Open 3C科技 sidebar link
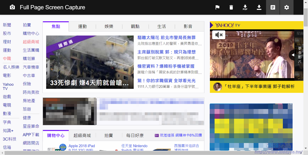The width and height of the screenshot is (308, 155). tap(9, 139)
